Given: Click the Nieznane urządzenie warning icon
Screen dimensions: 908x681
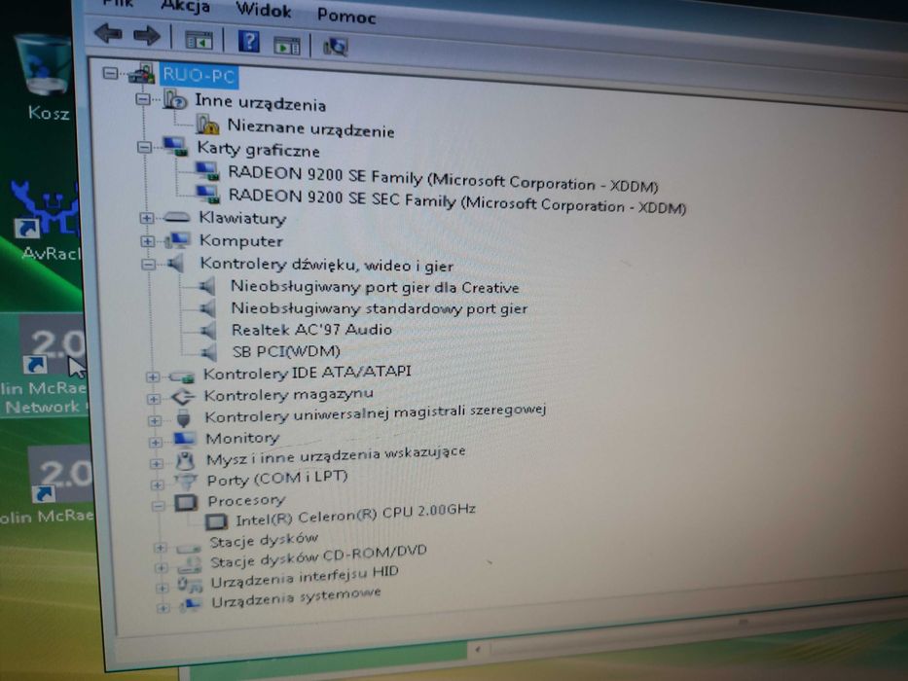Looking at the screenshot, I should tap(207, 125).
